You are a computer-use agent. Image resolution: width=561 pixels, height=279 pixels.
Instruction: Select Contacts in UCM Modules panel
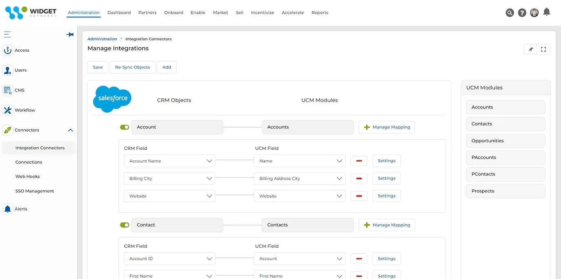tap(506, 124)
